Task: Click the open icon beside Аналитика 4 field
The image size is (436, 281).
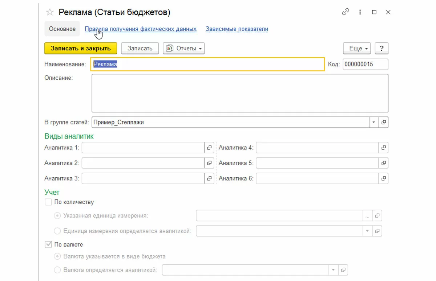Action: tap(384, 148)
